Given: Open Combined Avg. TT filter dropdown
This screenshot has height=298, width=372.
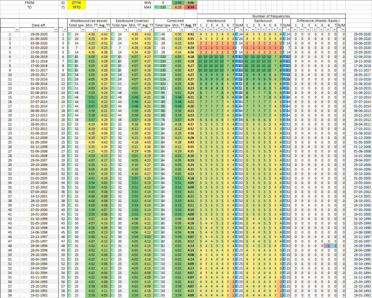Looking at the screenshot, I should (195, 30).
